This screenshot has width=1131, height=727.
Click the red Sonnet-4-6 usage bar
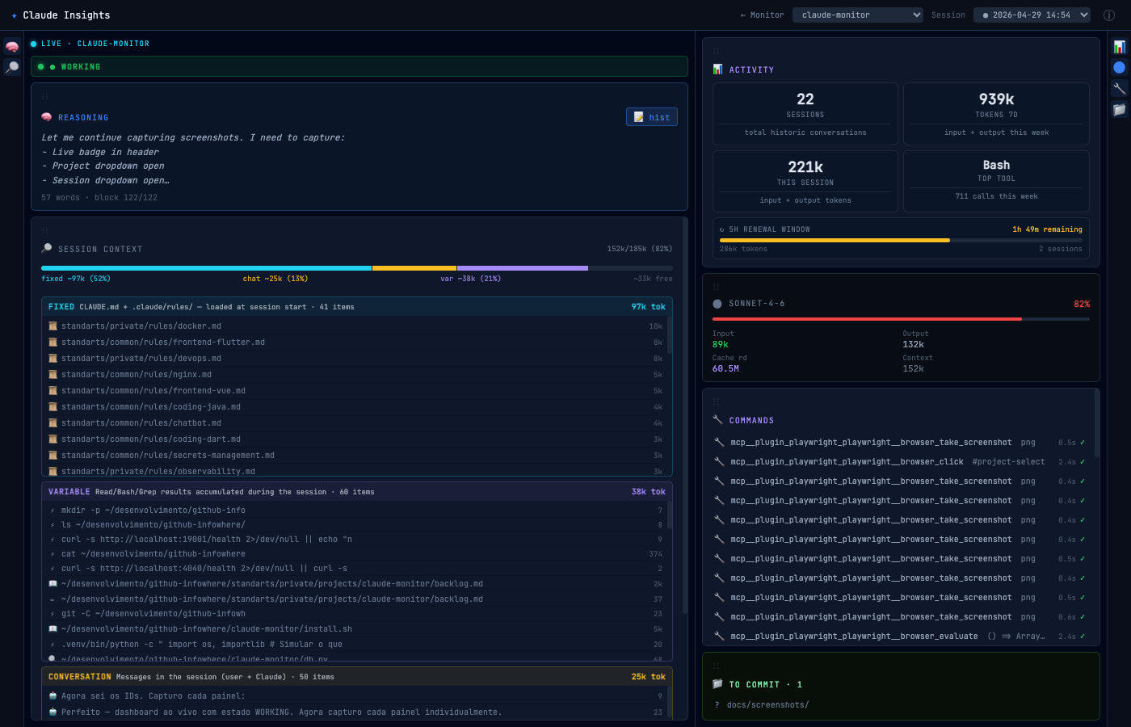tap(867, 319)
